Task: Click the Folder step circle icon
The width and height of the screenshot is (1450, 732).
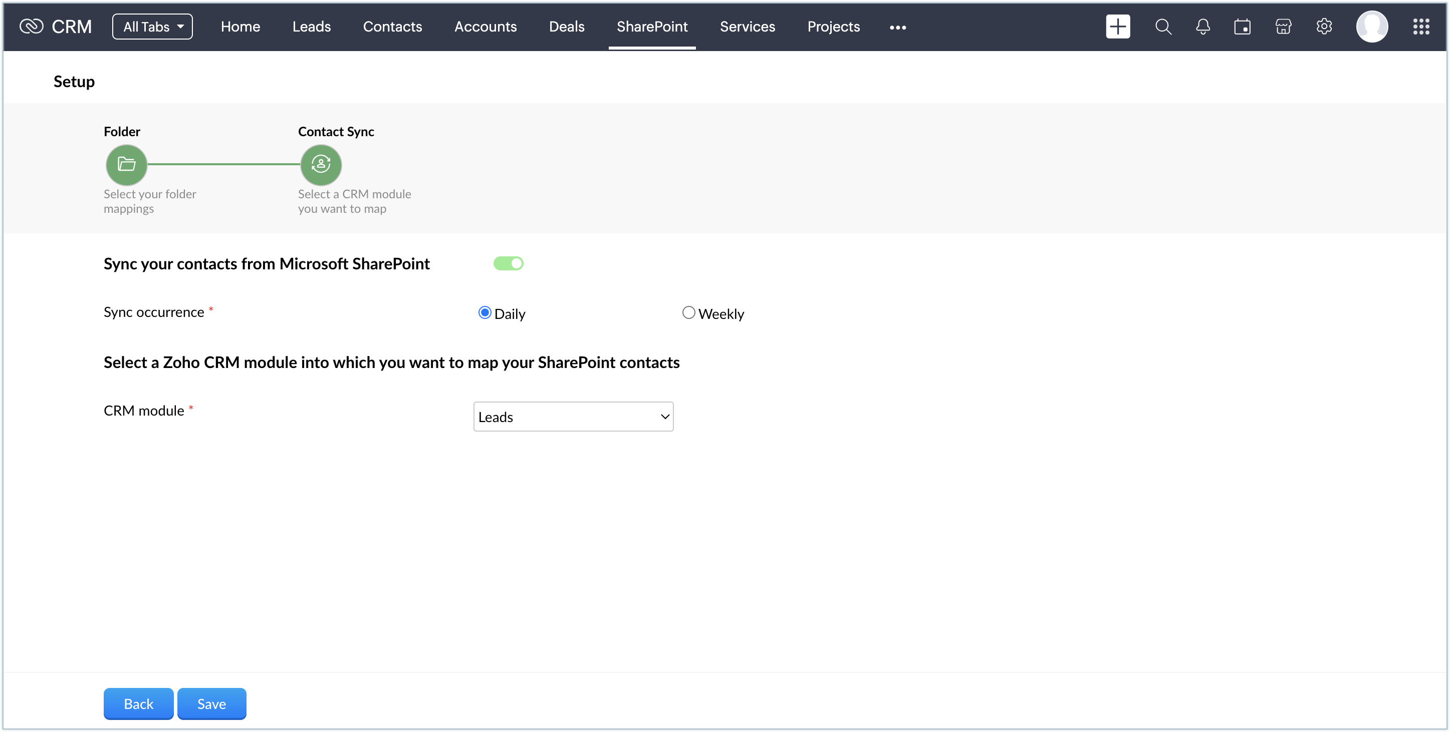Action: coord(127,164)
